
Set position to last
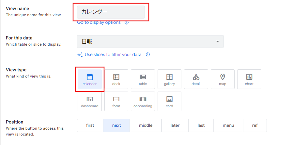click(201, 125)
